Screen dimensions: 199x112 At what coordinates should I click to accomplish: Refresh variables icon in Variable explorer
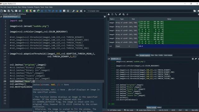[x=127, y=14]
